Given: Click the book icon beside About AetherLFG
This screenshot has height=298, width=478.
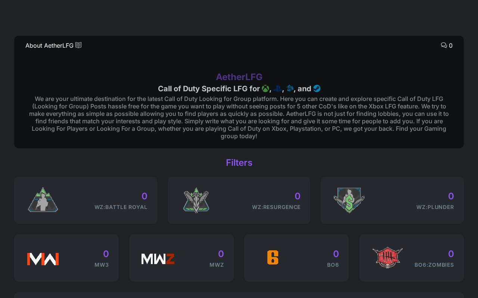Looking at the screenshot, I should [x=78, y=45].
